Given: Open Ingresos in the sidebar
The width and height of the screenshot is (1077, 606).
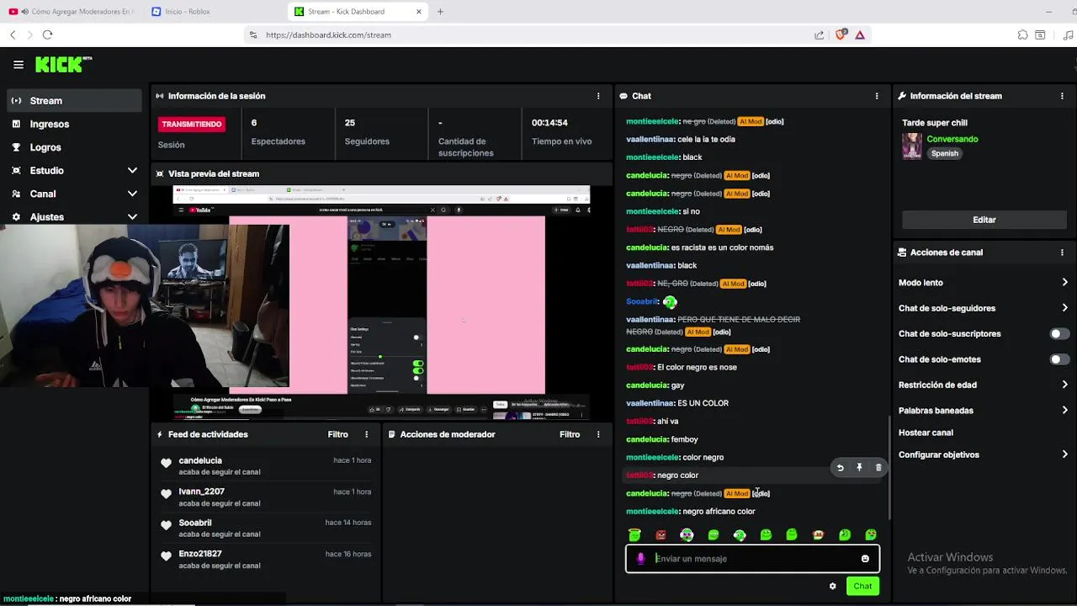Looking at the screenshot, I should click(x=74, y=124).
